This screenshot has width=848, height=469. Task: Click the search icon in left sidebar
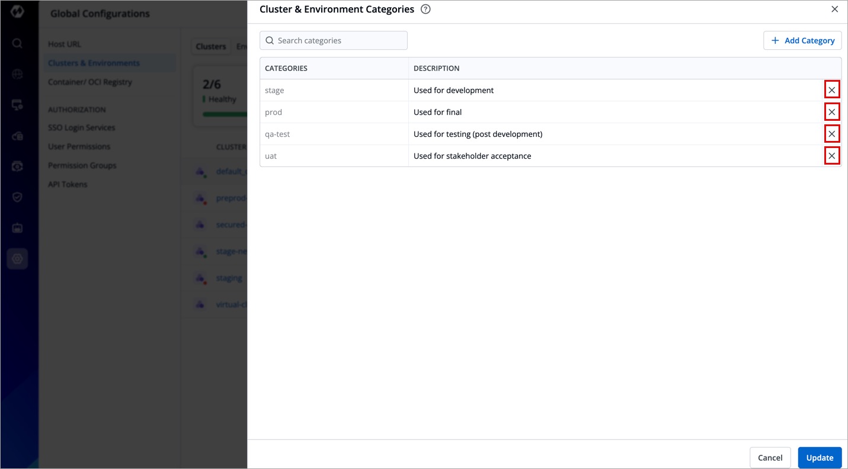[17, 43]
